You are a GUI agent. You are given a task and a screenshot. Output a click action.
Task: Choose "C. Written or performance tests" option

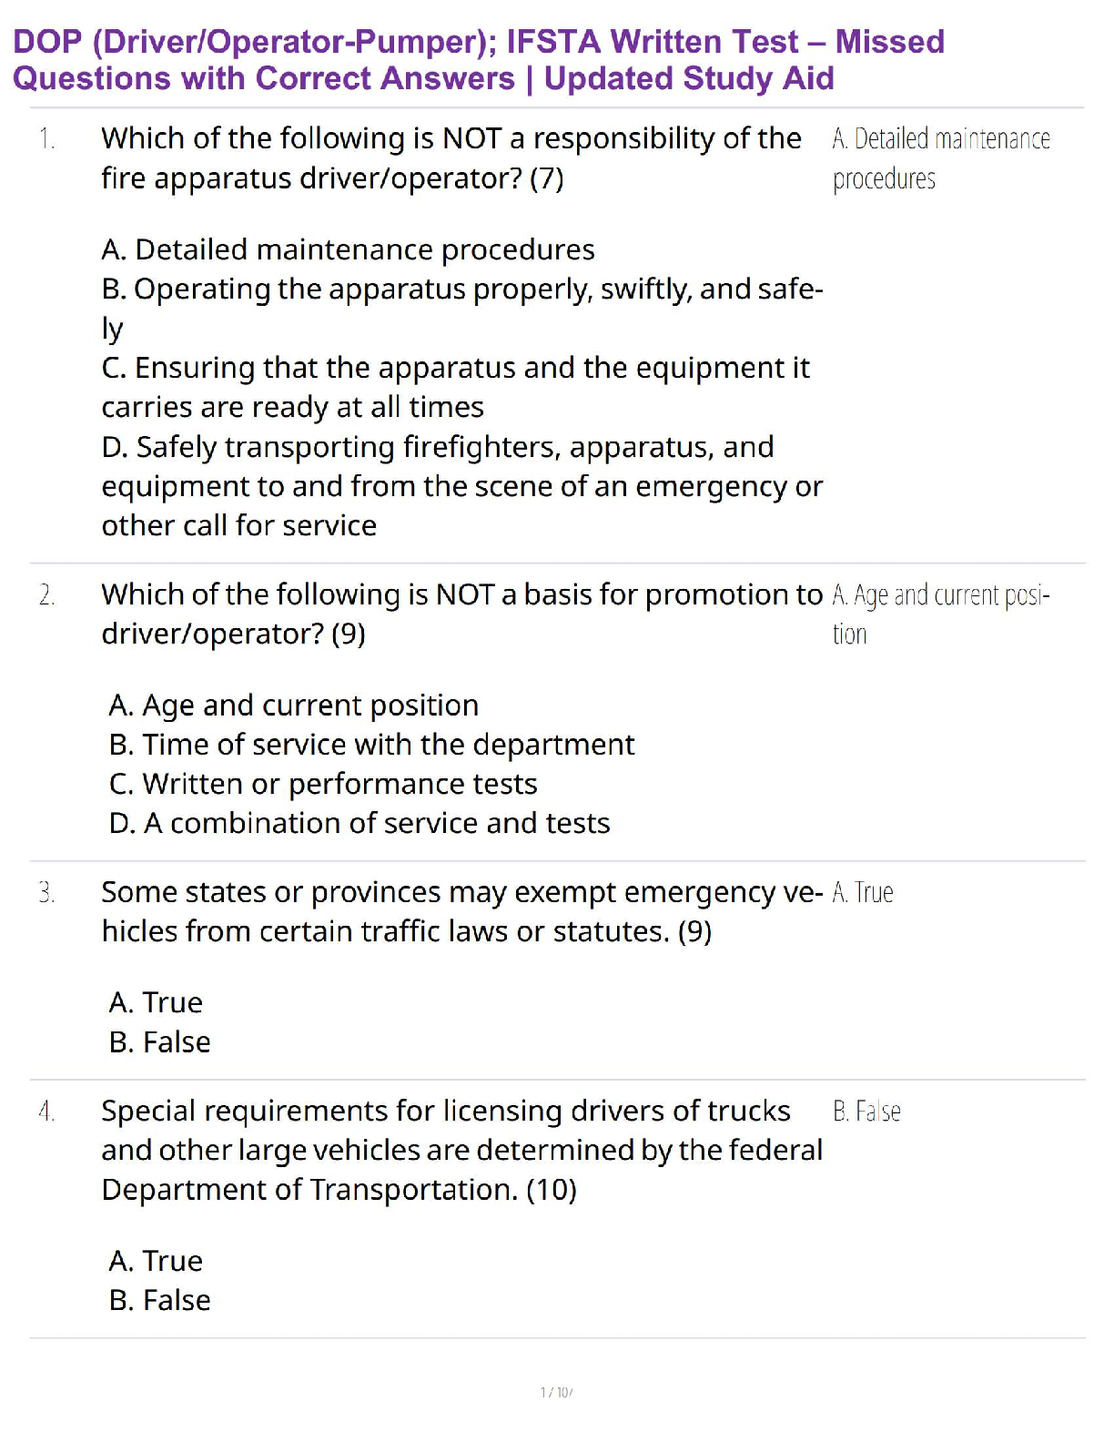point(323,784)
